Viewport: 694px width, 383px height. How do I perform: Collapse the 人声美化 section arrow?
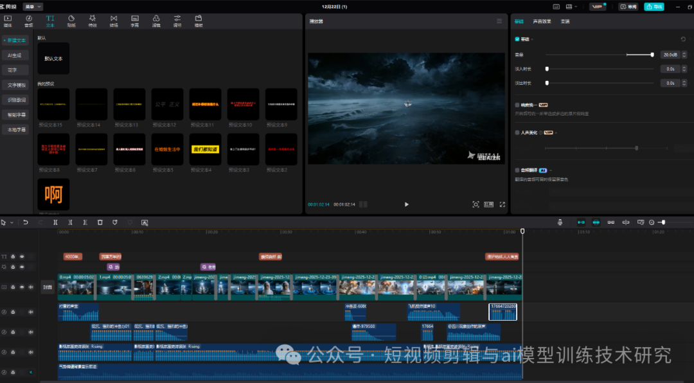556,132
